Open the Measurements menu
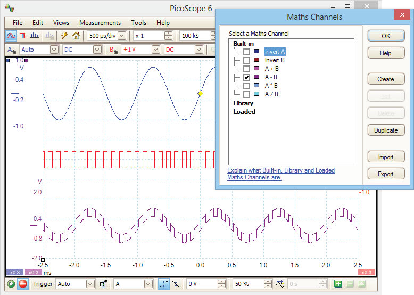Screen dimensions: 414x295 click(100, 23)
